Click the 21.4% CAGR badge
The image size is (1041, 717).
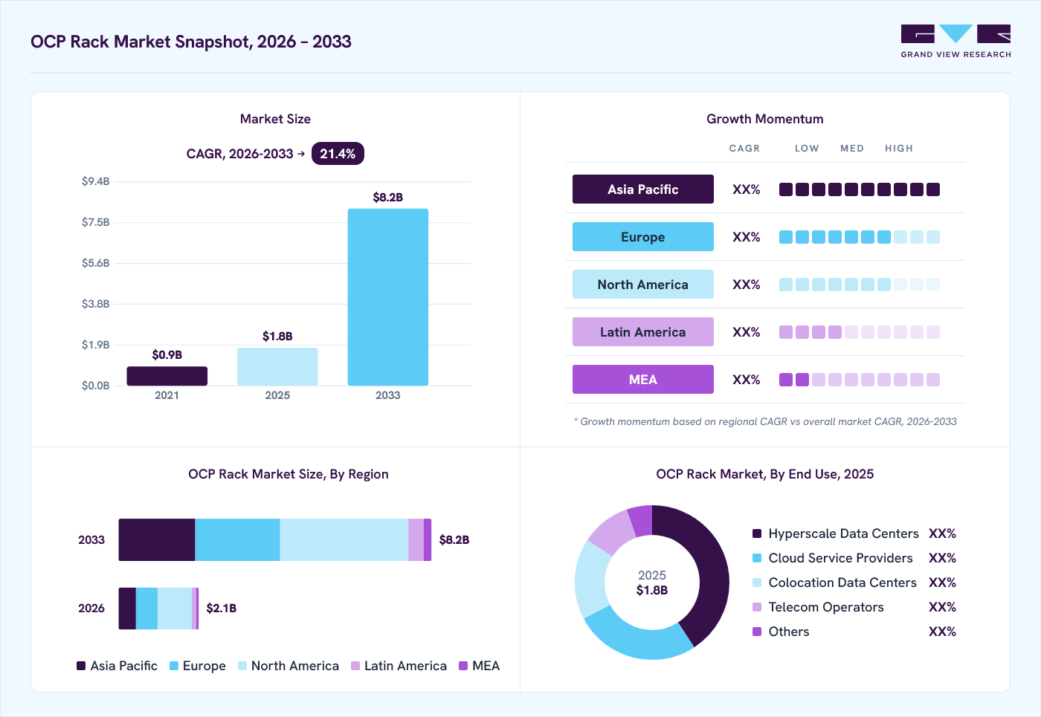click(x=338, y=154)
